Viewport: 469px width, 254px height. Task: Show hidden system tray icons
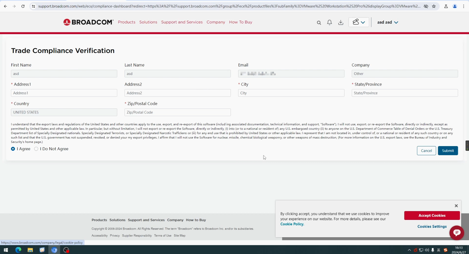click(x=409, y=250)
